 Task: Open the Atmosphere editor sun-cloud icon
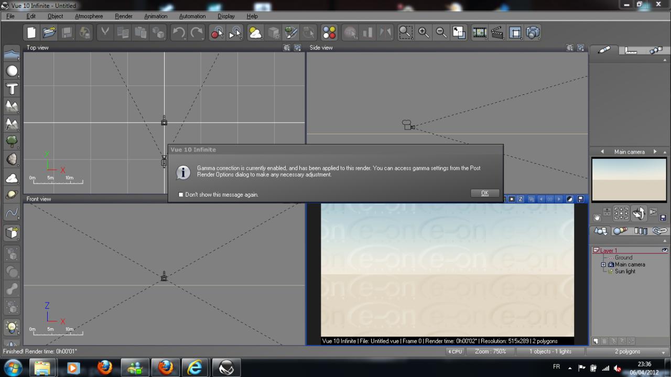[255, 33]
